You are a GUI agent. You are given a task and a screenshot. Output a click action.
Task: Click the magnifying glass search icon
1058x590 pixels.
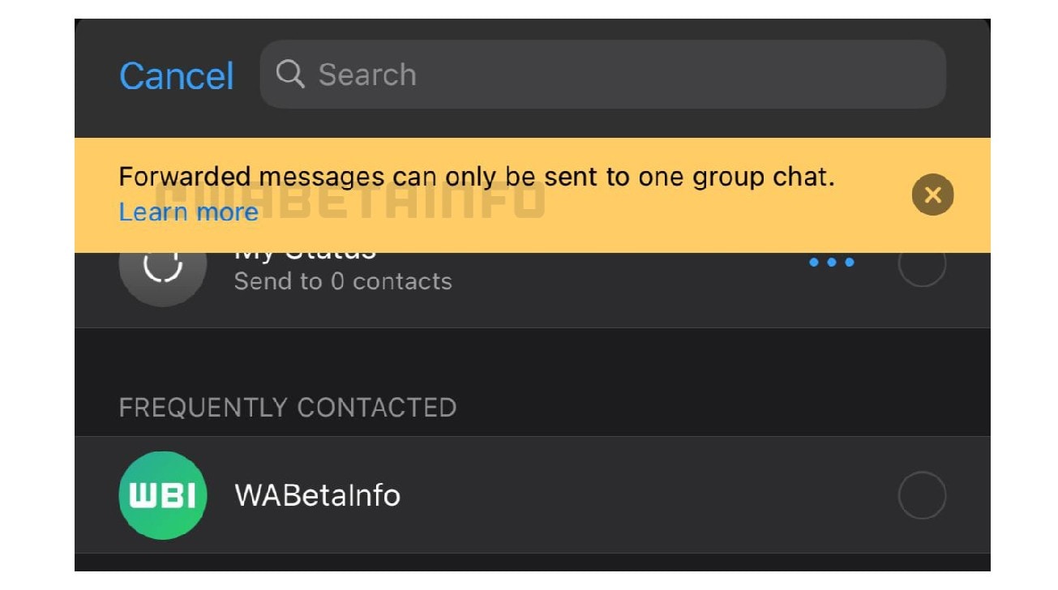[x=290, y=75]
